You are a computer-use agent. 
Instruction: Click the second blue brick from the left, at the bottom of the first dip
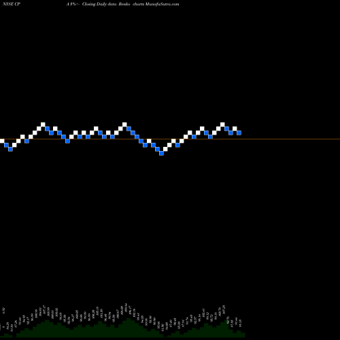pos(10,150)
